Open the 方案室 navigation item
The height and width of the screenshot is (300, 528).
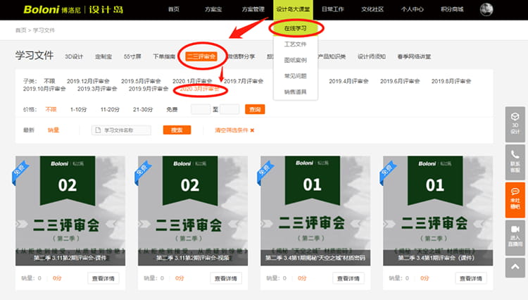(213, 9)
